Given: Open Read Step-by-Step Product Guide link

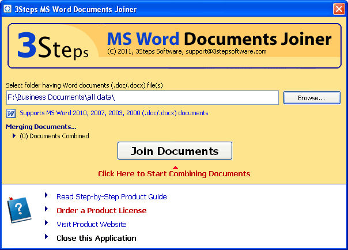Looking at the screenshot, I should tap(111, 196).
